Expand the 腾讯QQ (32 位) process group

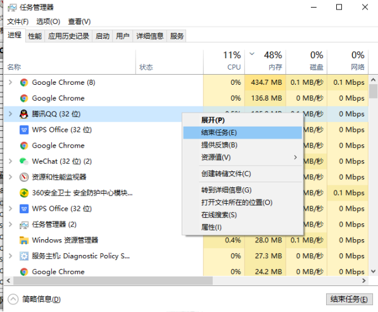pos(10,114)
